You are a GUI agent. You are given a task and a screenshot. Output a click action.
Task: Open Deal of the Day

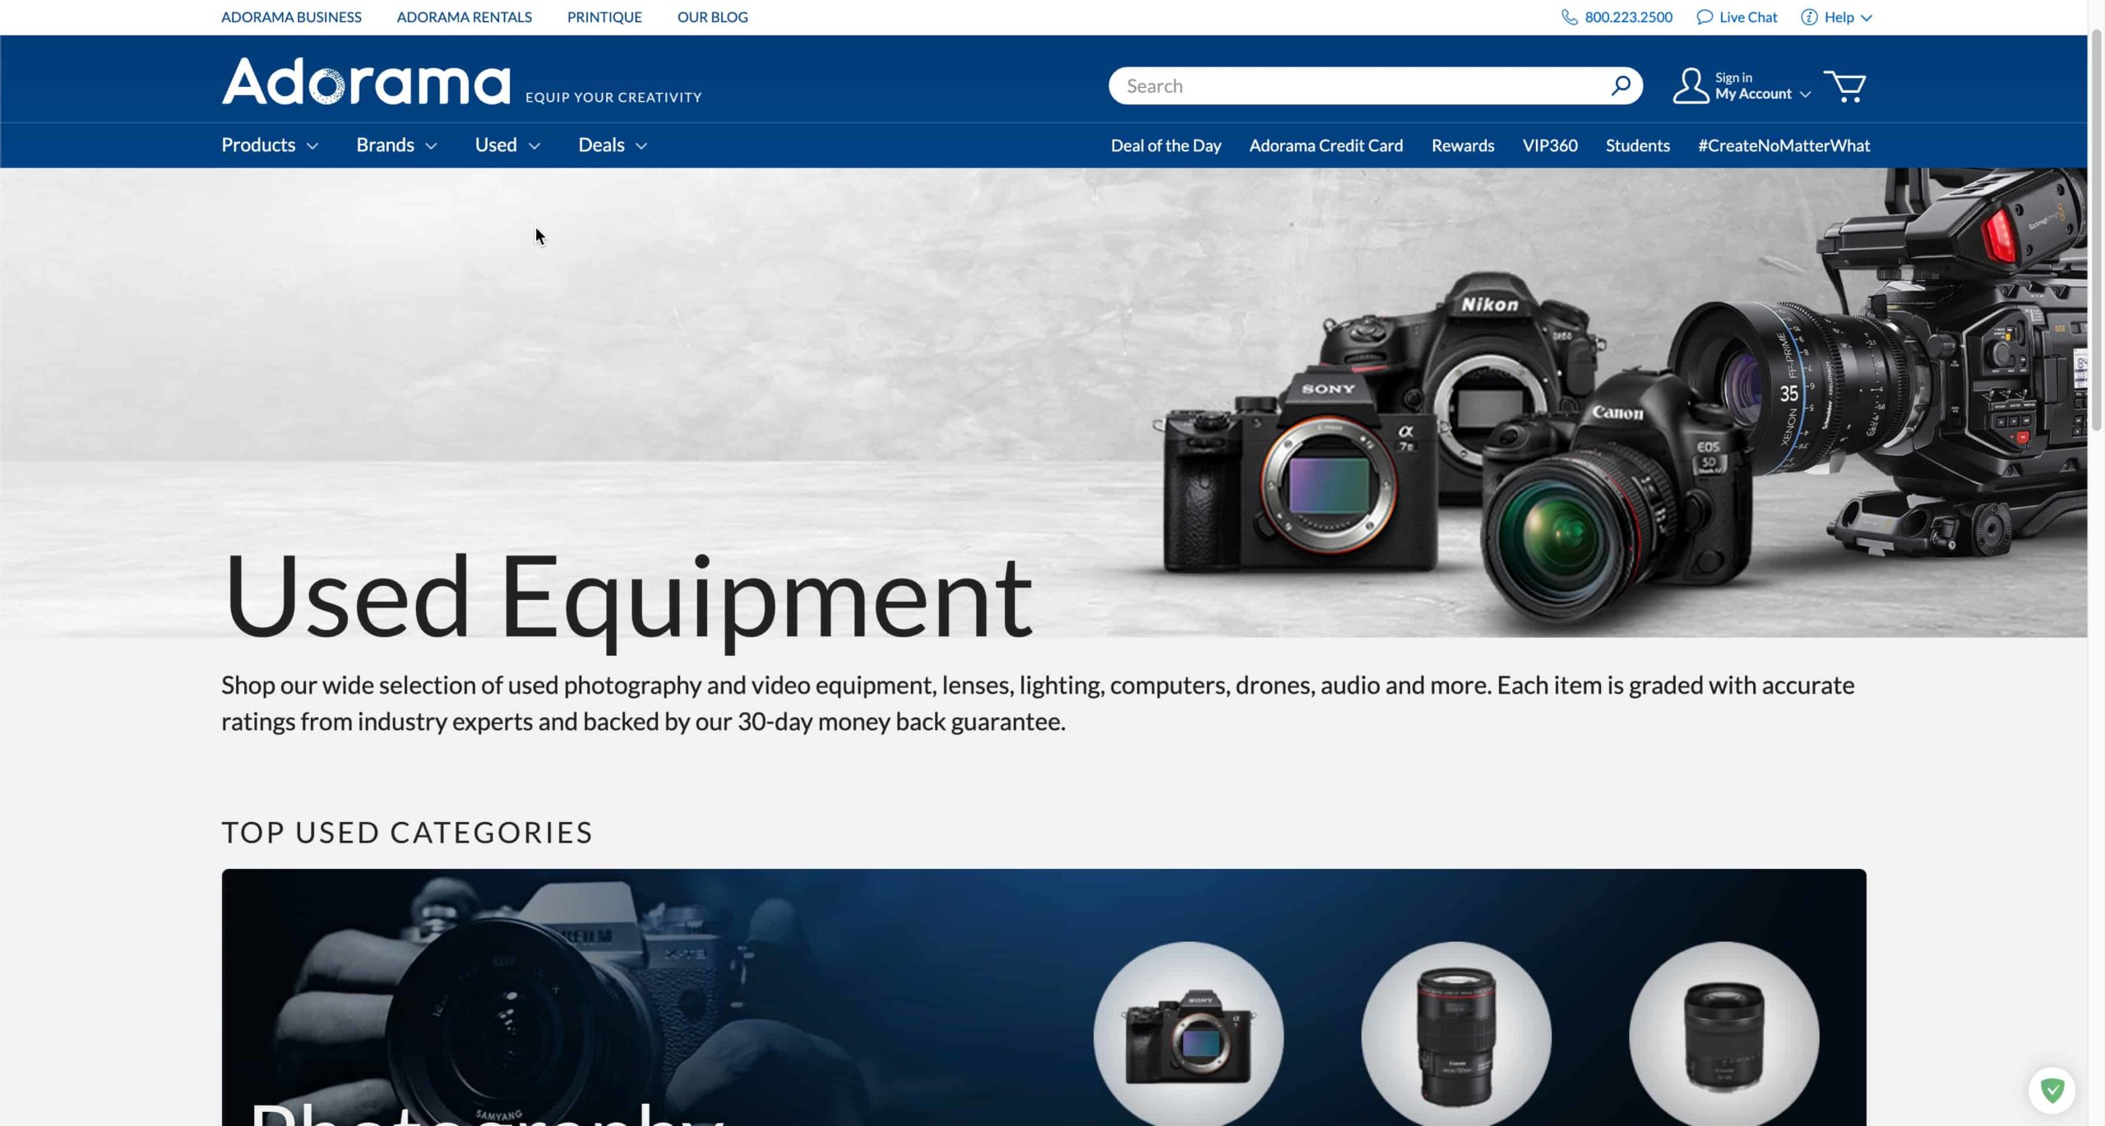click(1165, 145)
